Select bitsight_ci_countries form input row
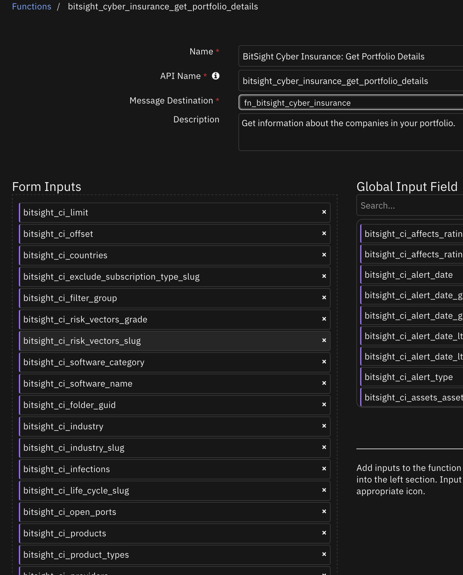The height and width of the screenshot is (575, 463). (x=175, y=255)
